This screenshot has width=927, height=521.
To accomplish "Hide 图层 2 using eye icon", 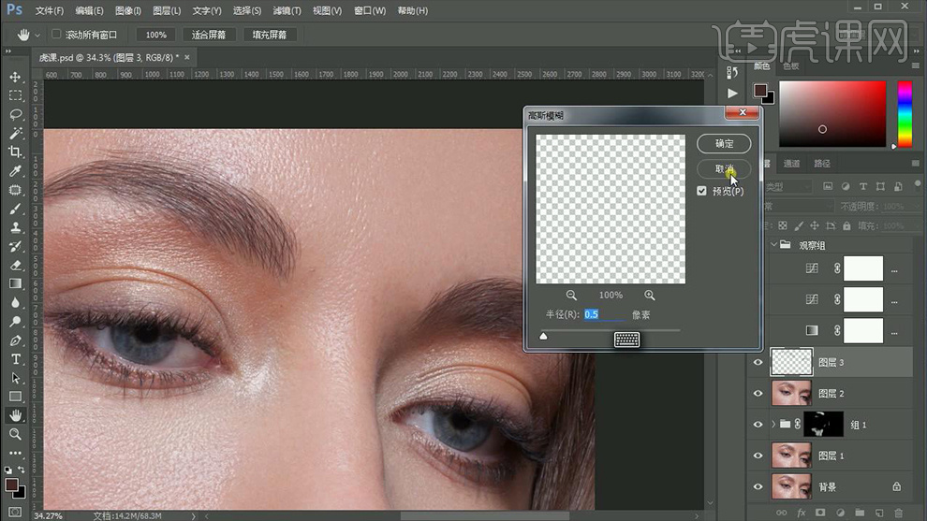I will click(758, 394).
